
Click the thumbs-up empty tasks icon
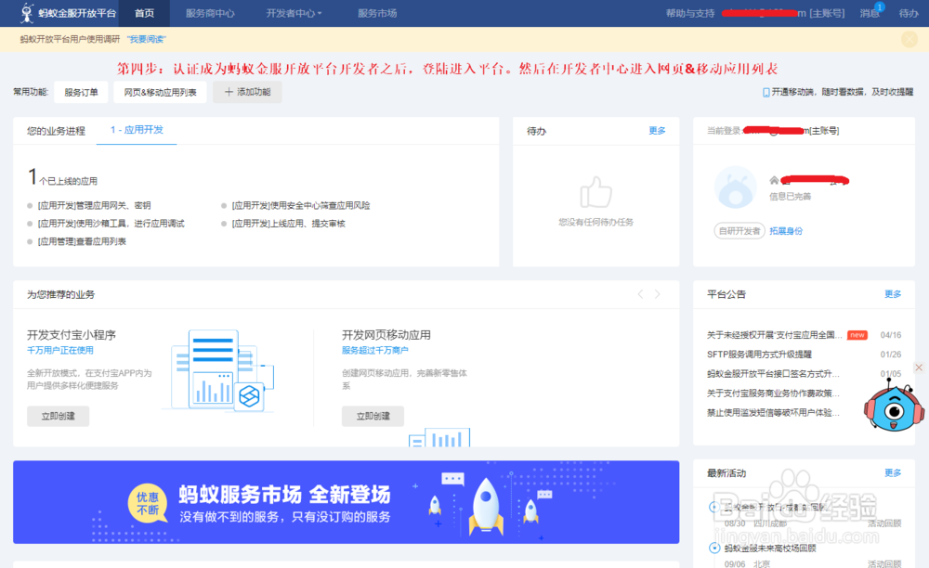[596, 192]
